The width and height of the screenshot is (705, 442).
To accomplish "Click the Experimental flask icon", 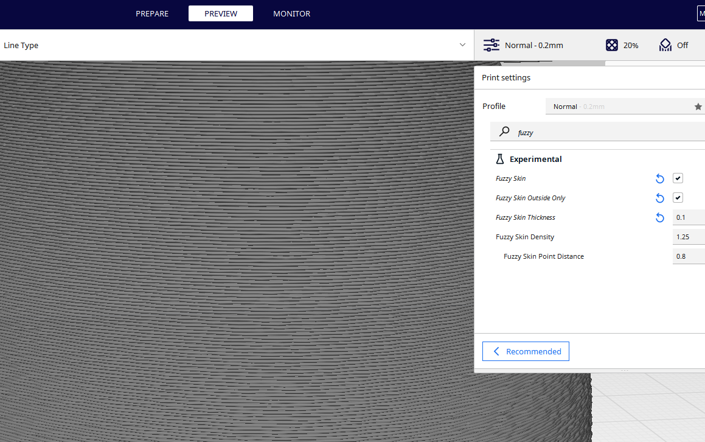I will (499, 159).
